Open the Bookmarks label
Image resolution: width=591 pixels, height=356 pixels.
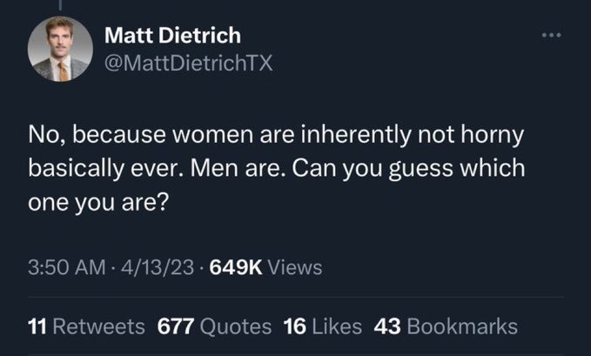click(x=462, y=326)
